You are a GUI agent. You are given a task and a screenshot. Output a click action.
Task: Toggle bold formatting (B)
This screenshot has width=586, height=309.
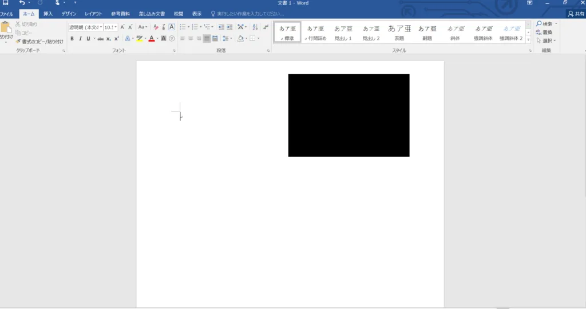click(72, 39)
